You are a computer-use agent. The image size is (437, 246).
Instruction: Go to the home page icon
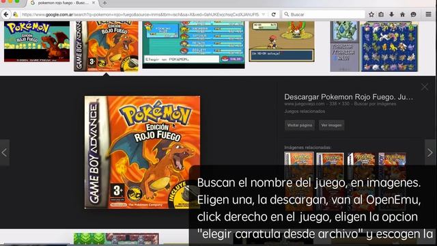pyautogui.click(x=402, y=14)
